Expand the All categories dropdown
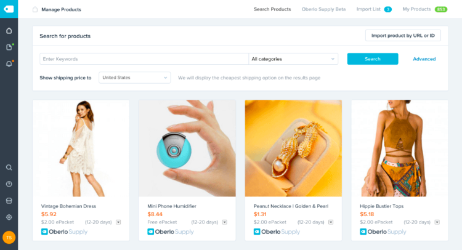 coord(293,59)
